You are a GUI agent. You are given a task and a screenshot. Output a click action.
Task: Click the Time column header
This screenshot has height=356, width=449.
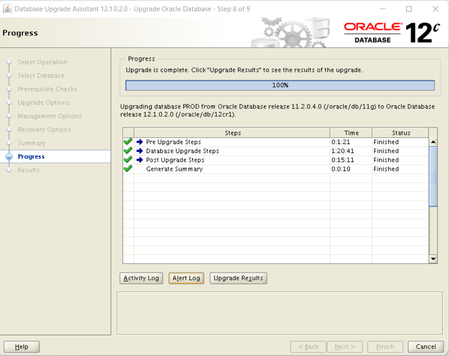pyautogui.click(x=351, y=133)
